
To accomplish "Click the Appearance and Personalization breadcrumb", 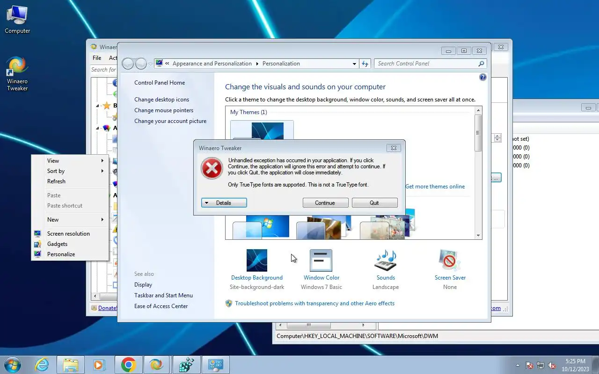I will (x=212, y=64).
